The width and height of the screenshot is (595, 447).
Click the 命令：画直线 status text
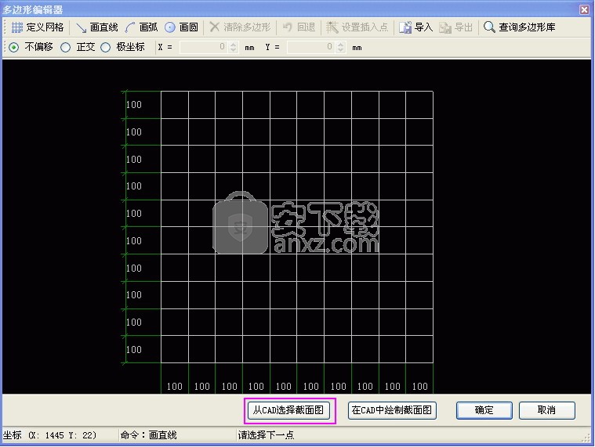[x=148, y=435]
